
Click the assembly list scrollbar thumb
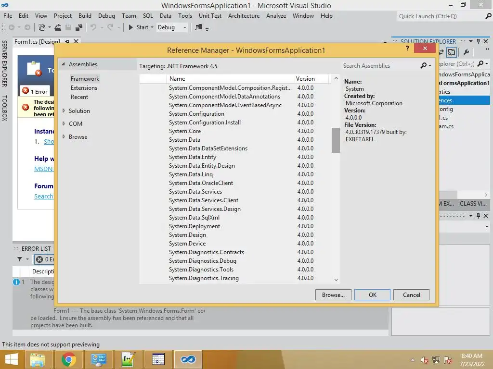click(x=336, y=140)
